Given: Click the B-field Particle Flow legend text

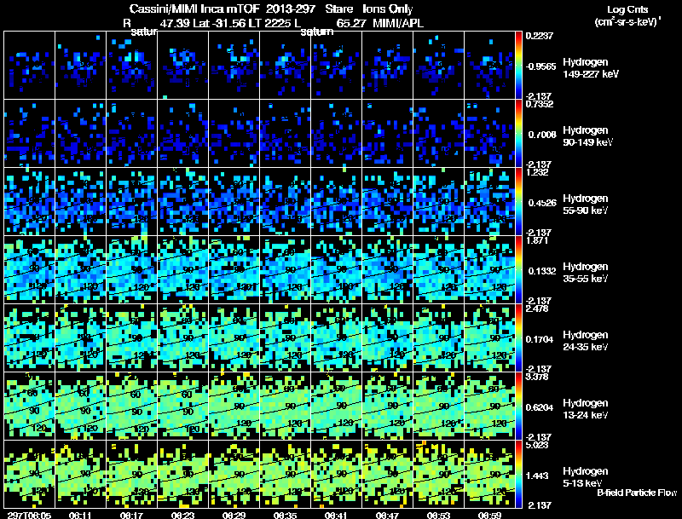Looking at the screenshot, I should click(x=636, y=493).
